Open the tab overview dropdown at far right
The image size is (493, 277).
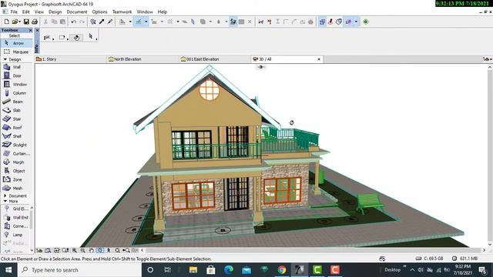pos(488,59)
